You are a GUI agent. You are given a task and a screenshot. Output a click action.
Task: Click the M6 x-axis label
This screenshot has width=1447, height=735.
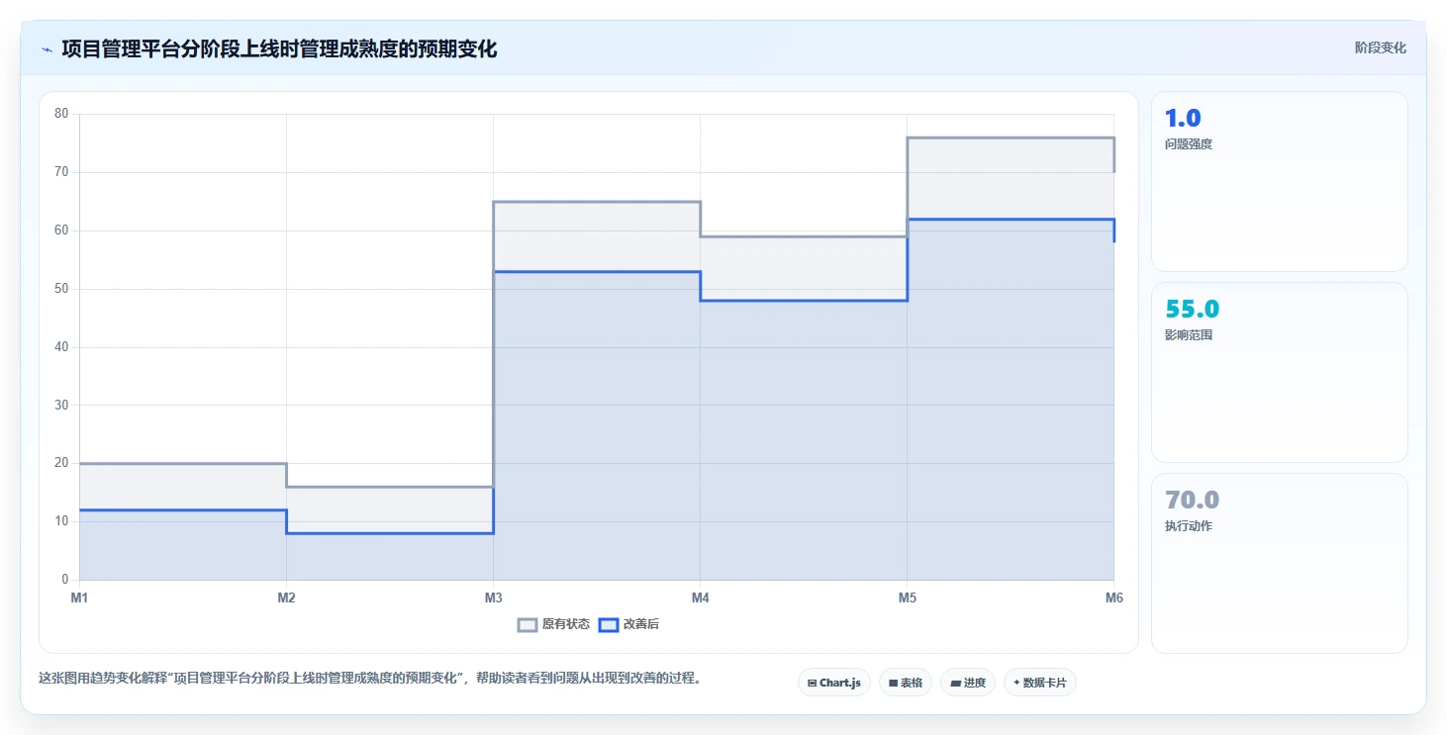[1114, 598]
